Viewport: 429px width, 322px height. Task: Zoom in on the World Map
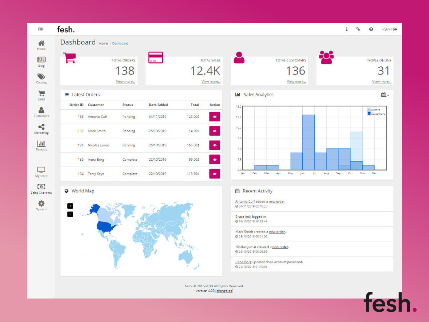click(70, 206)
